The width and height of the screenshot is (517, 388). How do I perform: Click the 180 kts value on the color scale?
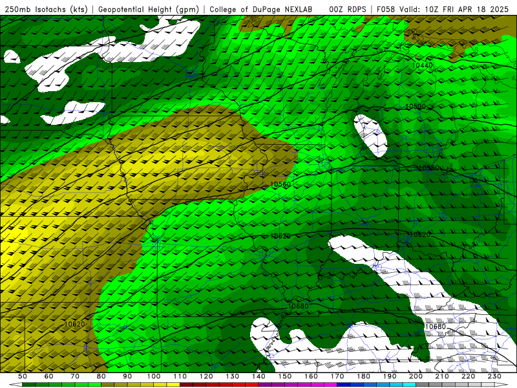tap(364, 376)
